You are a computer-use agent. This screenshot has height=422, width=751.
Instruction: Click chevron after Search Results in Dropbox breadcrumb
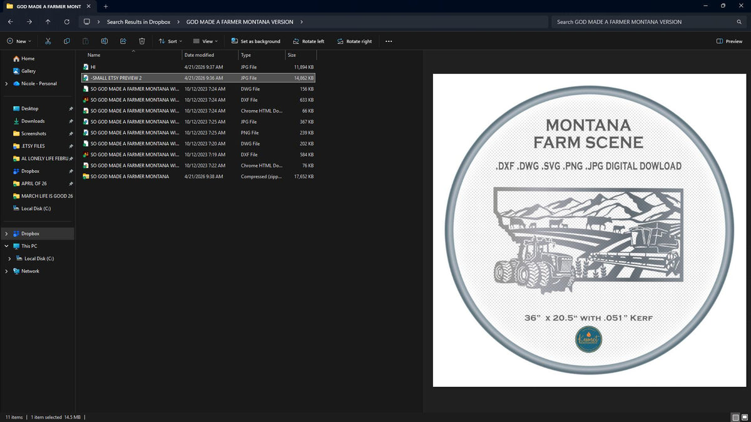tap(178, 22)
